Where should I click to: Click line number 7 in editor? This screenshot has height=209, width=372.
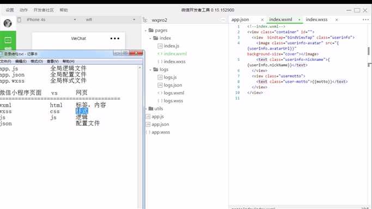pos(239,76)
